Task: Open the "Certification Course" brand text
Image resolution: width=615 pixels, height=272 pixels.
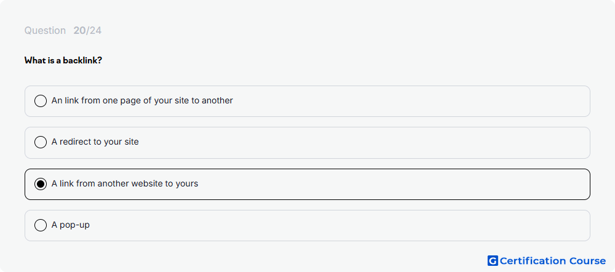Action: pos(553,261)
